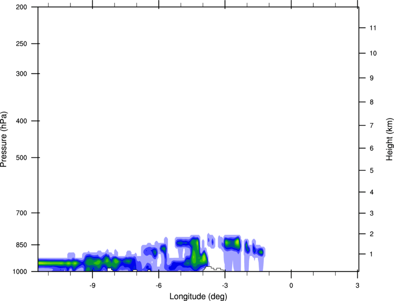Select the 850 hPa pressure tick label
Viewport: 394px width, 301px height.
tap(23, 245)
